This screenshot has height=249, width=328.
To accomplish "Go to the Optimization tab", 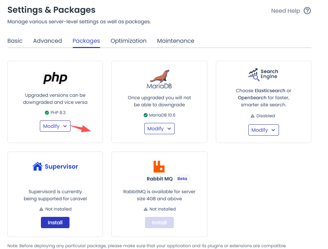I will click(x=128, y=41).
